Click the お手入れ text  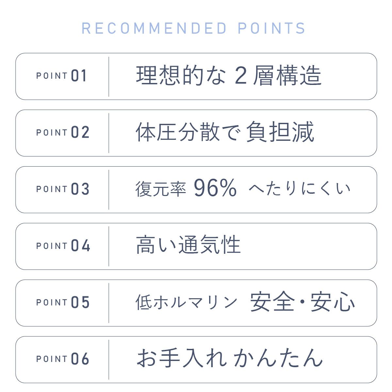(181, 358)
